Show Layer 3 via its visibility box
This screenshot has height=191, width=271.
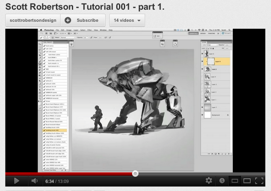pos(202,84)
